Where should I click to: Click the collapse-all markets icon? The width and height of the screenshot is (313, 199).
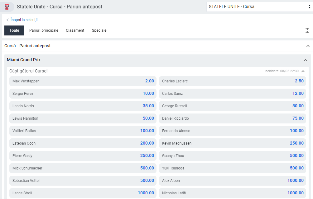307,30
